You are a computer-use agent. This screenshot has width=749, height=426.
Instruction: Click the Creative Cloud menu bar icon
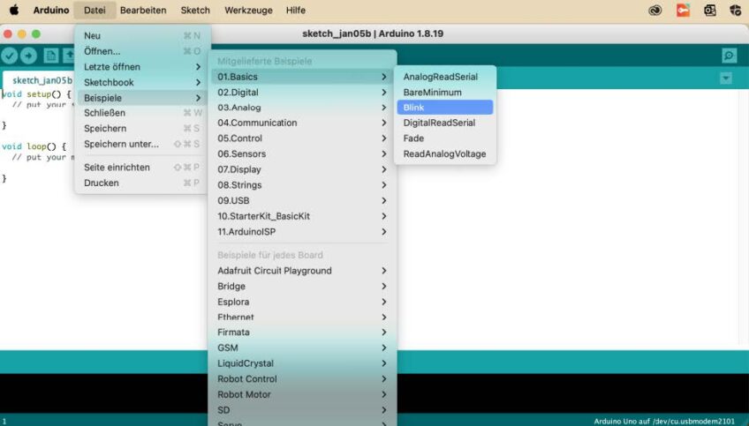654,11
